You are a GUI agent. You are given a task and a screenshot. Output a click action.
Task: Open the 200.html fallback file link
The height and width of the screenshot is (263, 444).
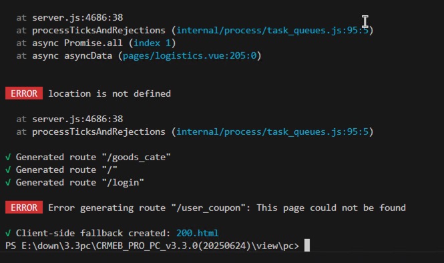point(198,233)
